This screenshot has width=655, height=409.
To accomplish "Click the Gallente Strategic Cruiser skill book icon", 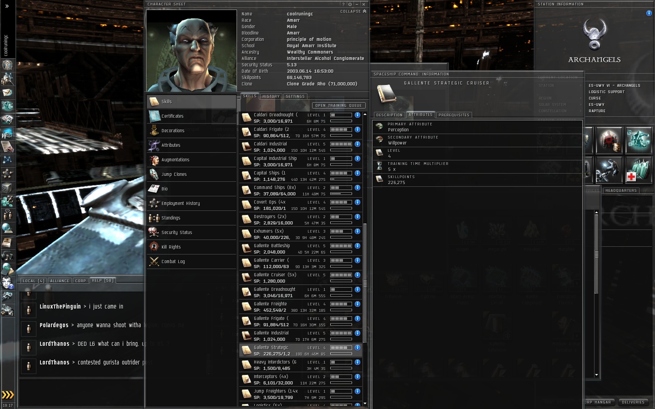I will 387,95.
